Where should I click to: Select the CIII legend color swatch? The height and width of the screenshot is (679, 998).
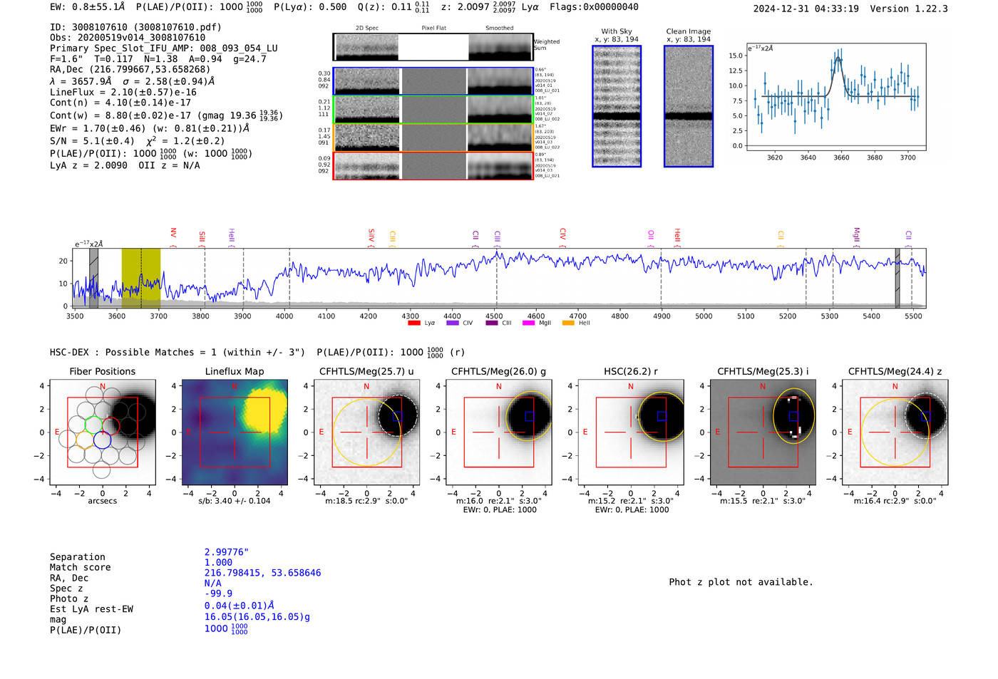[491, 323]
